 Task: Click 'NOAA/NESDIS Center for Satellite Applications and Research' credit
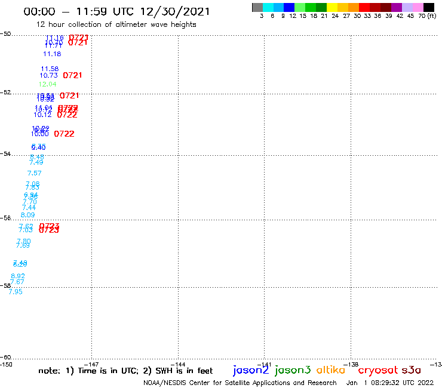tap(240, 383)
